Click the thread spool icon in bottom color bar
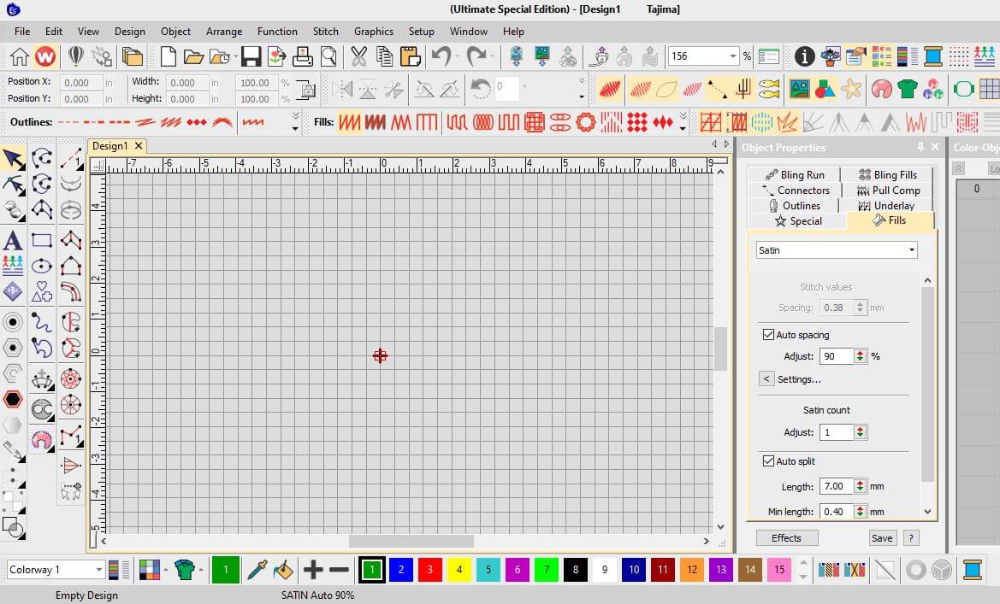The width and height of the screenshot is (1000, 604). pyautogui.click(x=972, y=570)
